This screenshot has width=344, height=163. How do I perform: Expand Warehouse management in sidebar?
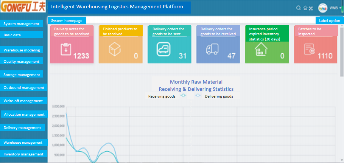tap(24, 142)
